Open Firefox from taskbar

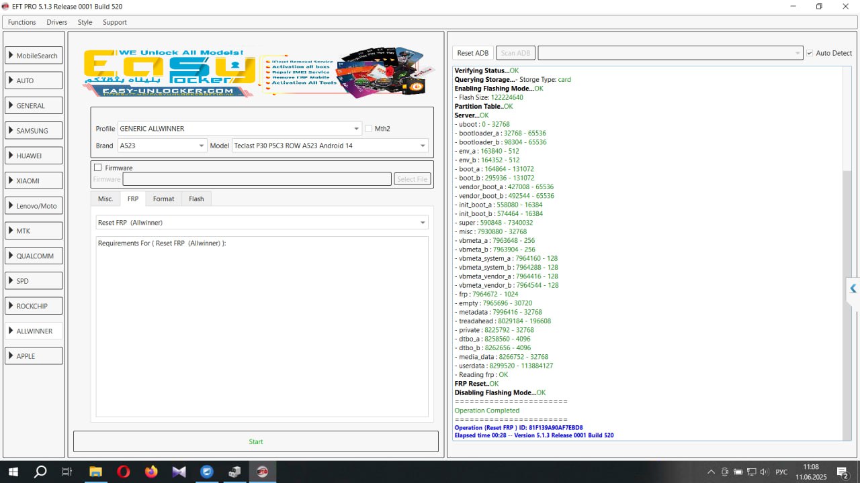[151, 472]
